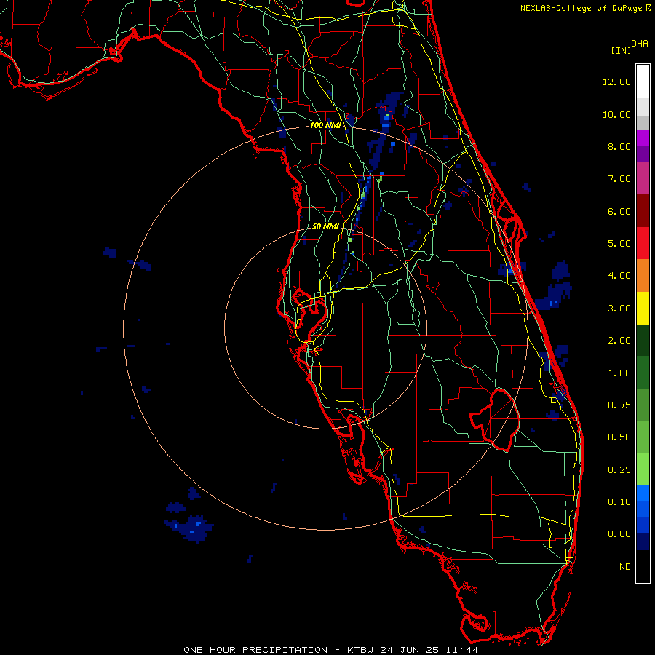The image size is (655, 655).
Task: Pick the pink swatch beside 7.00
Action: 643,179
